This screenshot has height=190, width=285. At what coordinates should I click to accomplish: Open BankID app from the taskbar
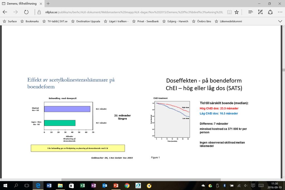click(138, 186)
